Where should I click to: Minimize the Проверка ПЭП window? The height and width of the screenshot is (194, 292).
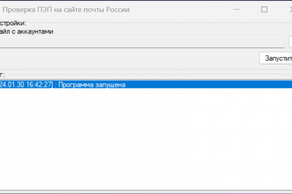coord(236,9)
